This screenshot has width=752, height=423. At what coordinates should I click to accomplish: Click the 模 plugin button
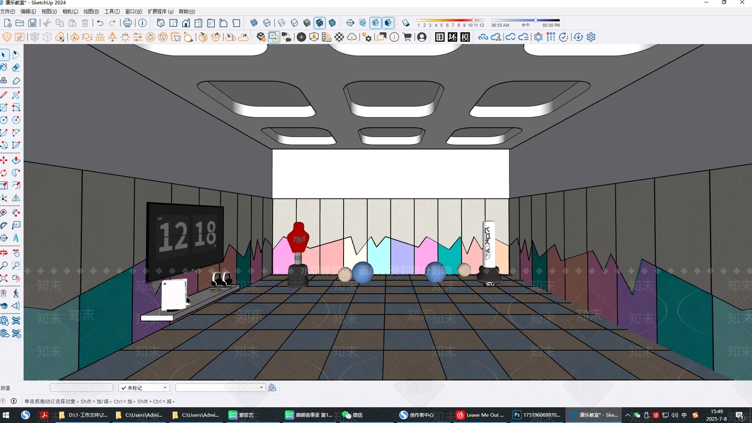[465, 37]
